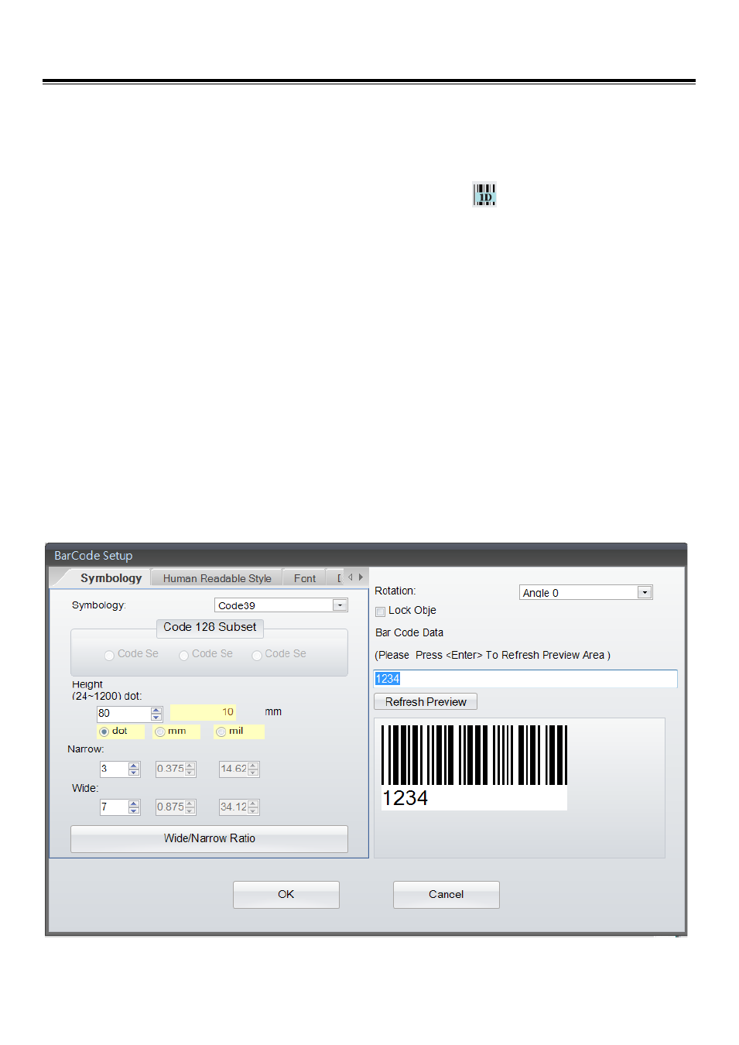Click the Height dot field showing 80
Screen dimensions: 739x1045
pos(124,713)
